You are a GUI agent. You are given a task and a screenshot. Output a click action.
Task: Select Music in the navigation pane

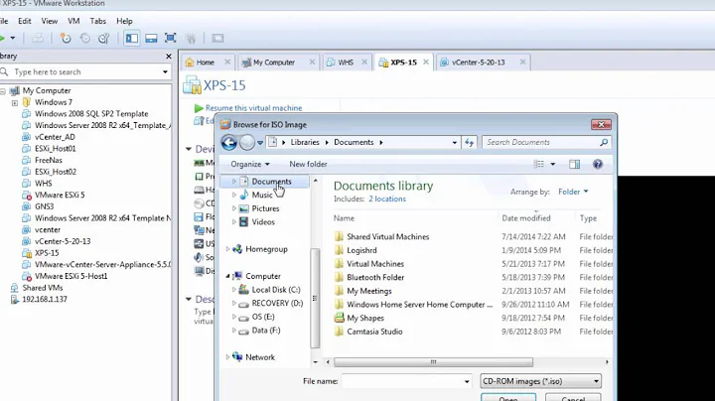[262, 195]
